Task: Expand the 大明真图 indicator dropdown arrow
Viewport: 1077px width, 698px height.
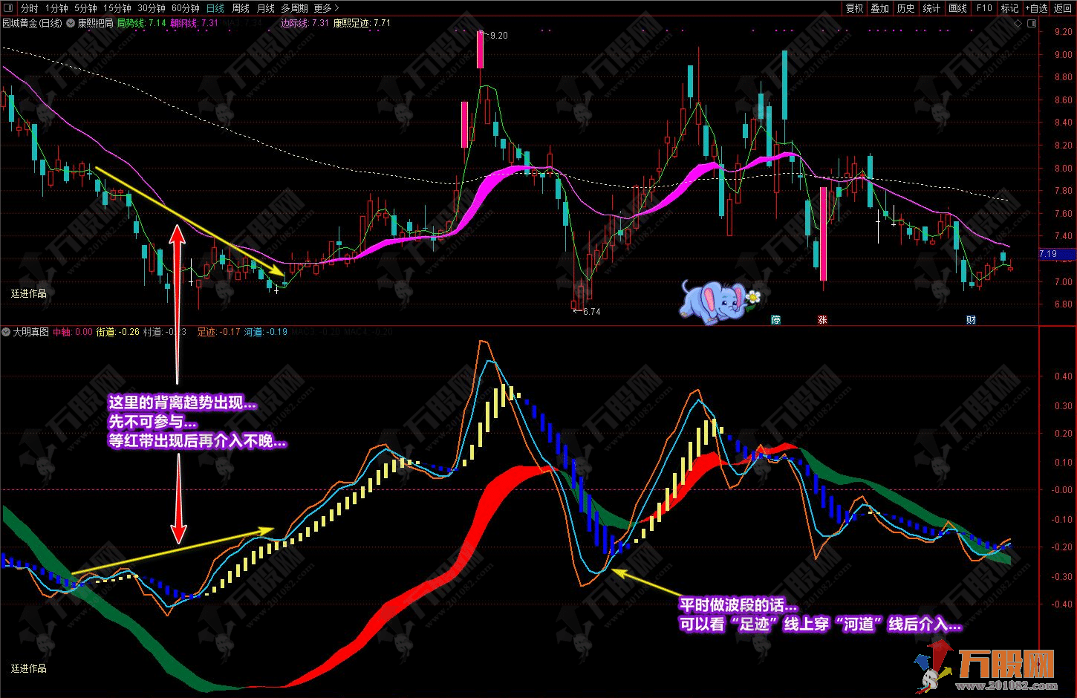Action: point(6,332)
